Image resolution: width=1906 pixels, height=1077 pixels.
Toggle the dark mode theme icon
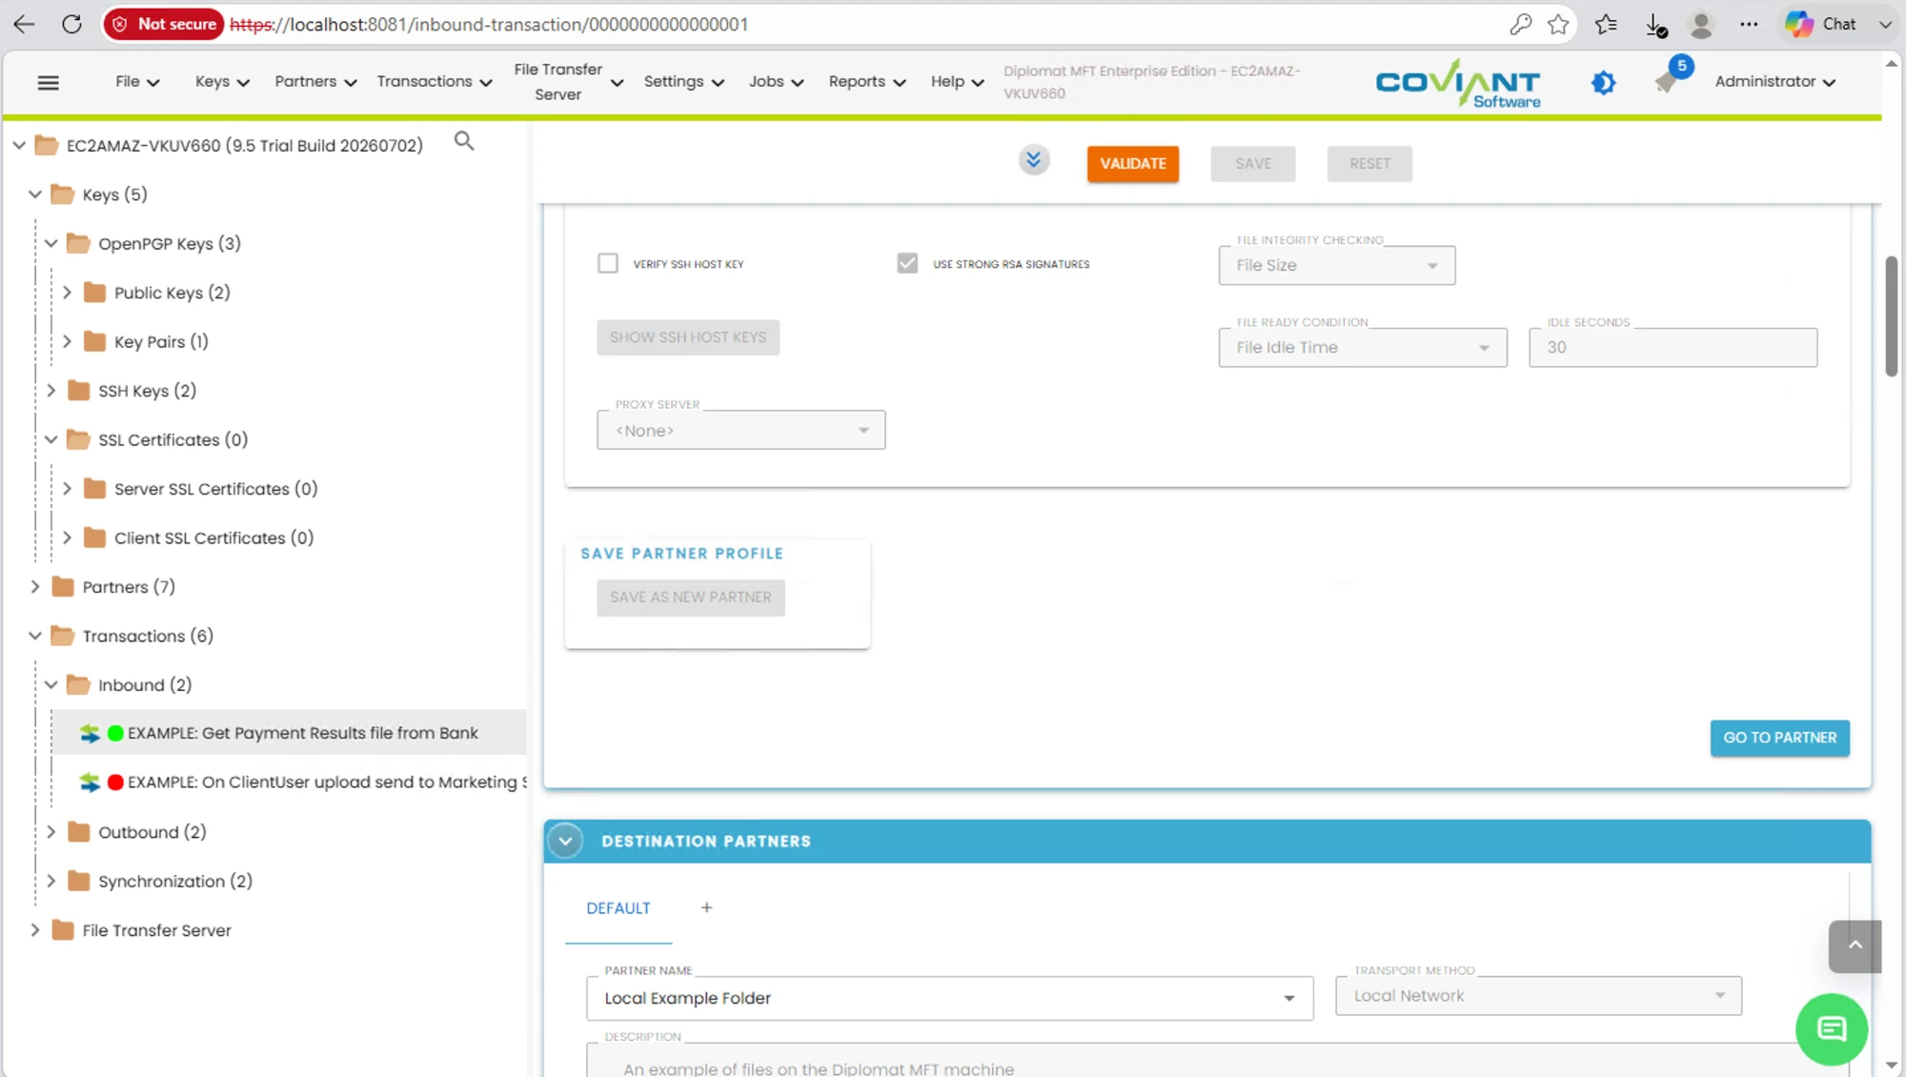1604,83
